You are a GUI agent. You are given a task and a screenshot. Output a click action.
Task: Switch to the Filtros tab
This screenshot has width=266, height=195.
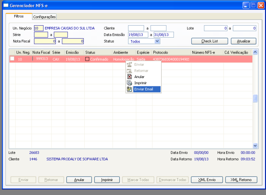coord(19,16)
